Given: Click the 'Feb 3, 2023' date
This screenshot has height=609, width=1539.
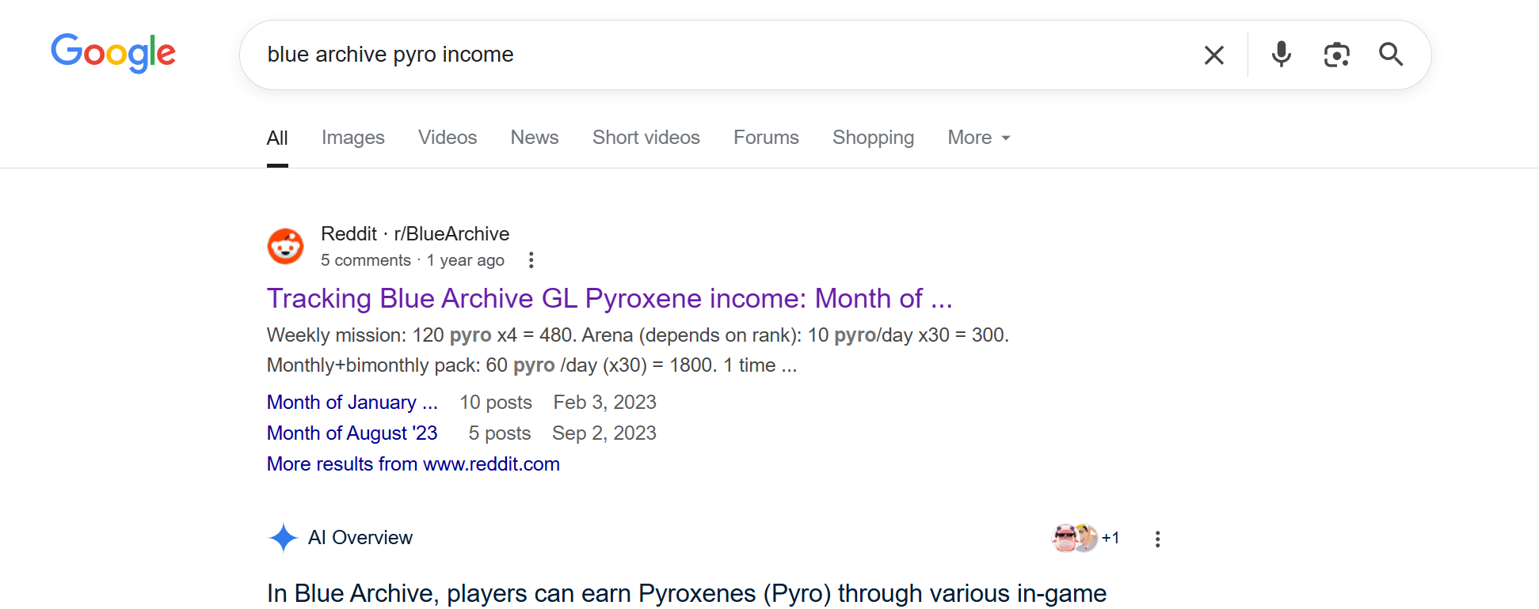Looking at the screenshot, I should click(605, 403).
